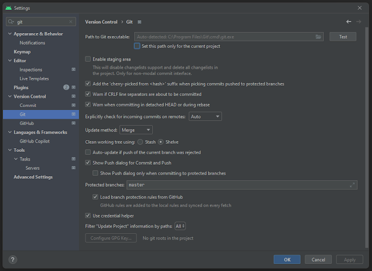Open the incoming commits Auto dropdown
Viewport: 372px width, 271px height.
pyautogui.click(x=205, y=116)
